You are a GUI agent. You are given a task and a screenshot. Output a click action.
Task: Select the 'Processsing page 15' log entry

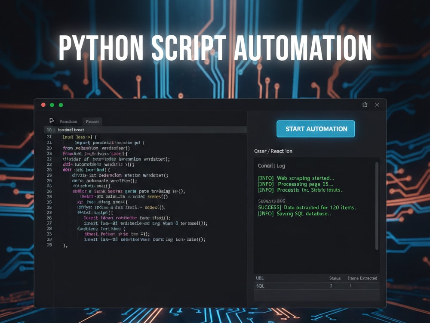click(296, 184)
